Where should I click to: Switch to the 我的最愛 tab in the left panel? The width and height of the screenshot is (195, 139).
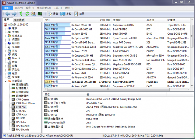pos(19,20)
